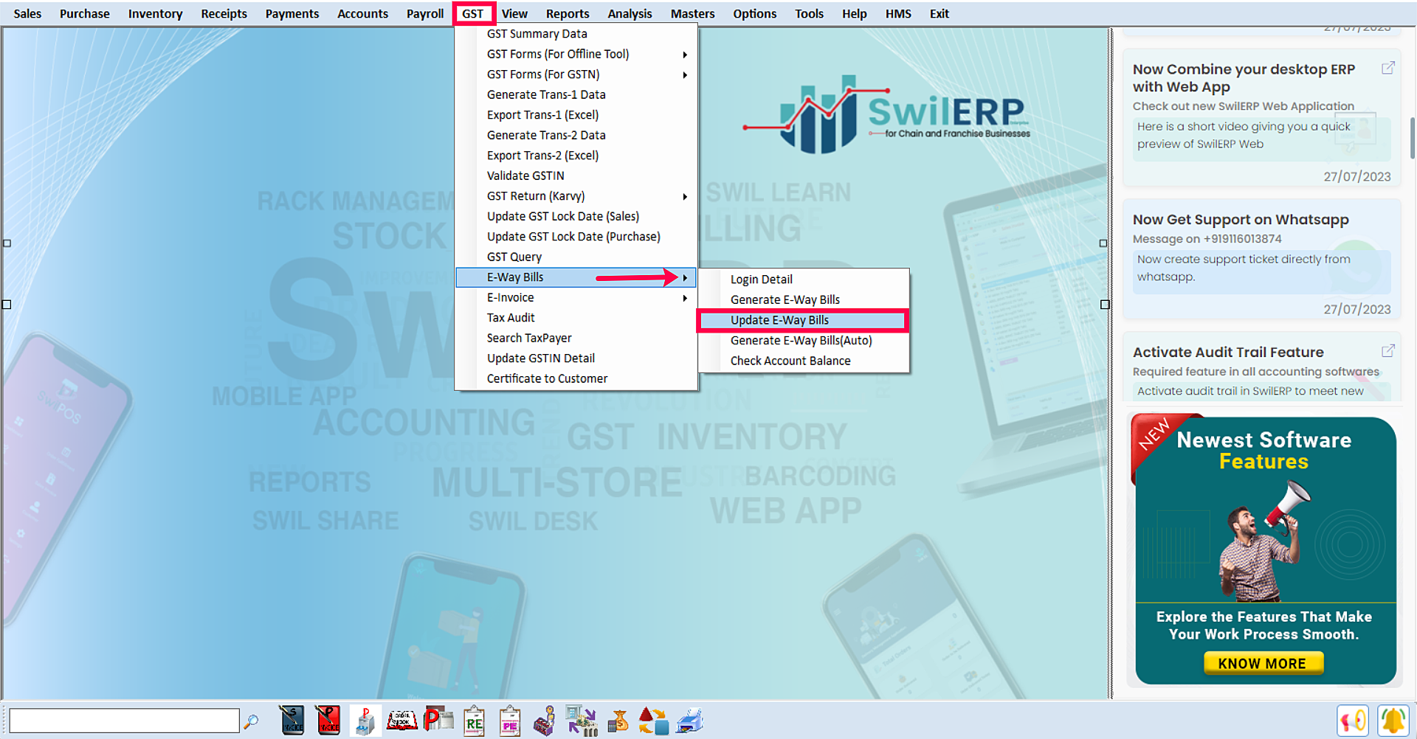The height and width of the screenshot is (739, 1417).
Task: Choose Generate E-Way Bills
Action: pos(802,300)
